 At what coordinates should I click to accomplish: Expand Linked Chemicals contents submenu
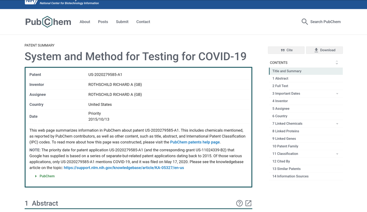(x=337, y=124)
